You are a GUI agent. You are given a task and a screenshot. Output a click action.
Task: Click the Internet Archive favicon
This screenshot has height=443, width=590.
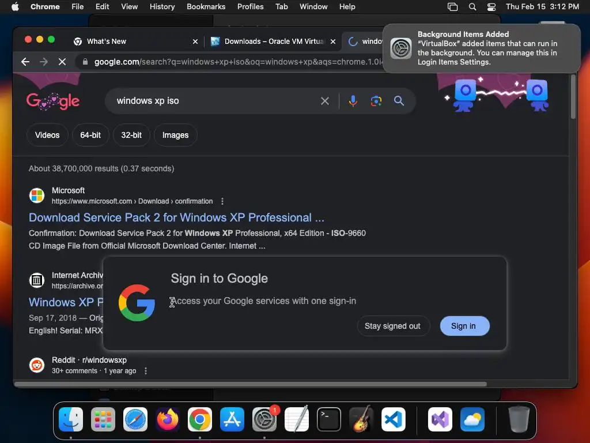[x=37, y=280]
